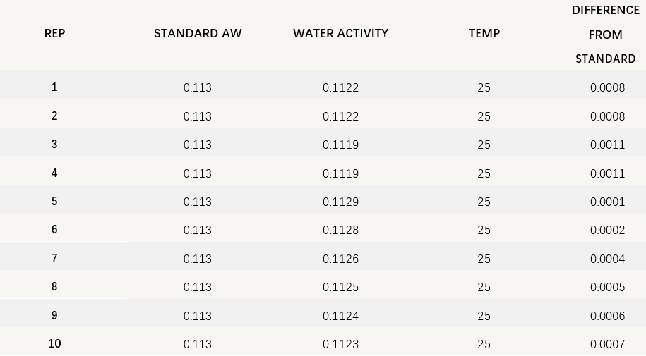Screen dimensions: 646x356
Task: Click the TEMP column header
Action: (484, 33)
